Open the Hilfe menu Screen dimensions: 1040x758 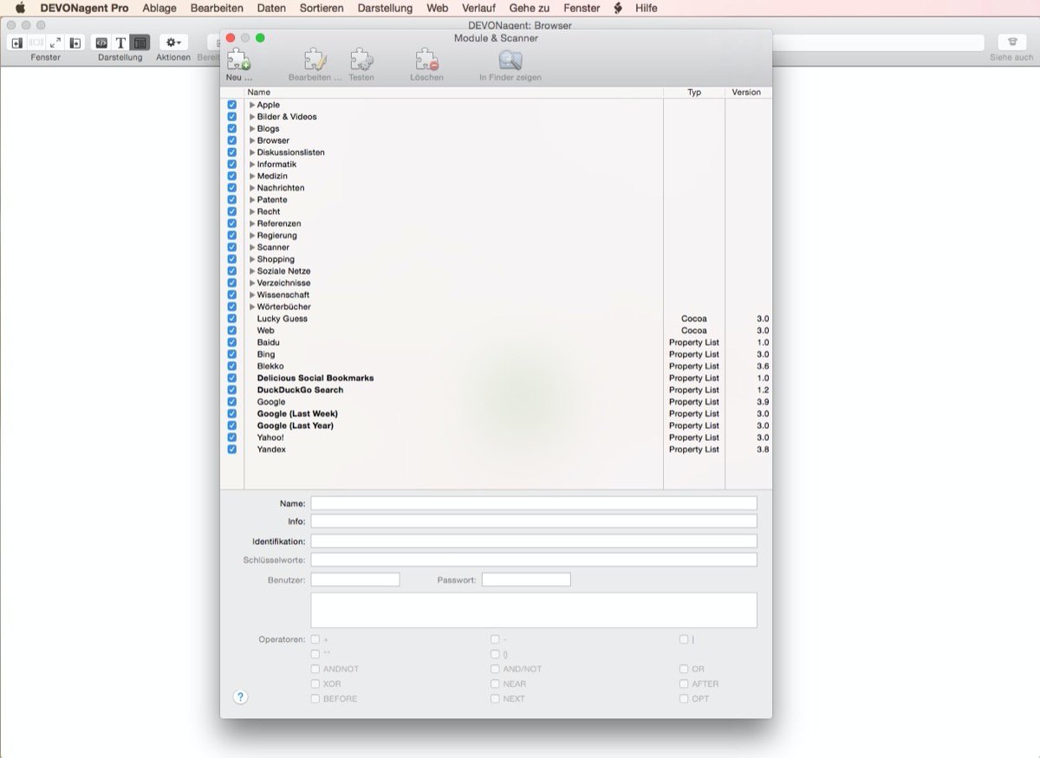coord(646,8)
